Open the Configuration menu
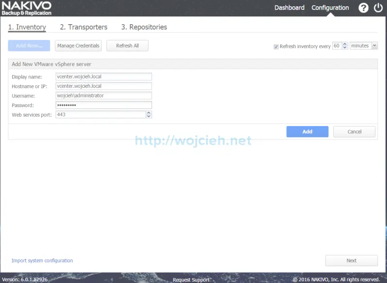Viewport: 387px width, 283px height. coord(330,8)
